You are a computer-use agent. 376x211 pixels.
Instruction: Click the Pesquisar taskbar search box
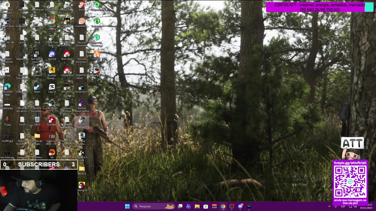coord(154,206)
